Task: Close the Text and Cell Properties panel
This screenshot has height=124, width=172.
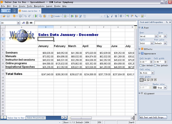Action: pyautogui.click(x=170, y=22)
